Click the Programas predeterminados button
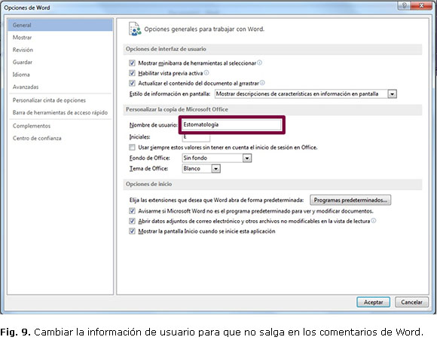This screenshot has width=437, height=343. click(x=350, y=200)
